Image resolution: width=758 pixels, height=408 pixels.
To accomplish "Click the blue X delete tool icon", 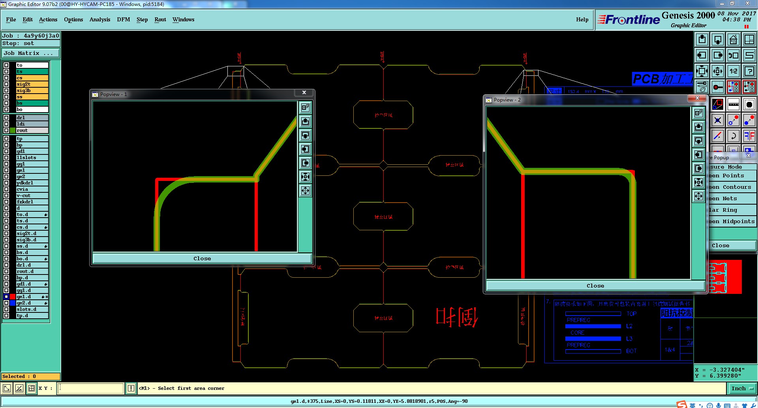I will pos(718,120).
